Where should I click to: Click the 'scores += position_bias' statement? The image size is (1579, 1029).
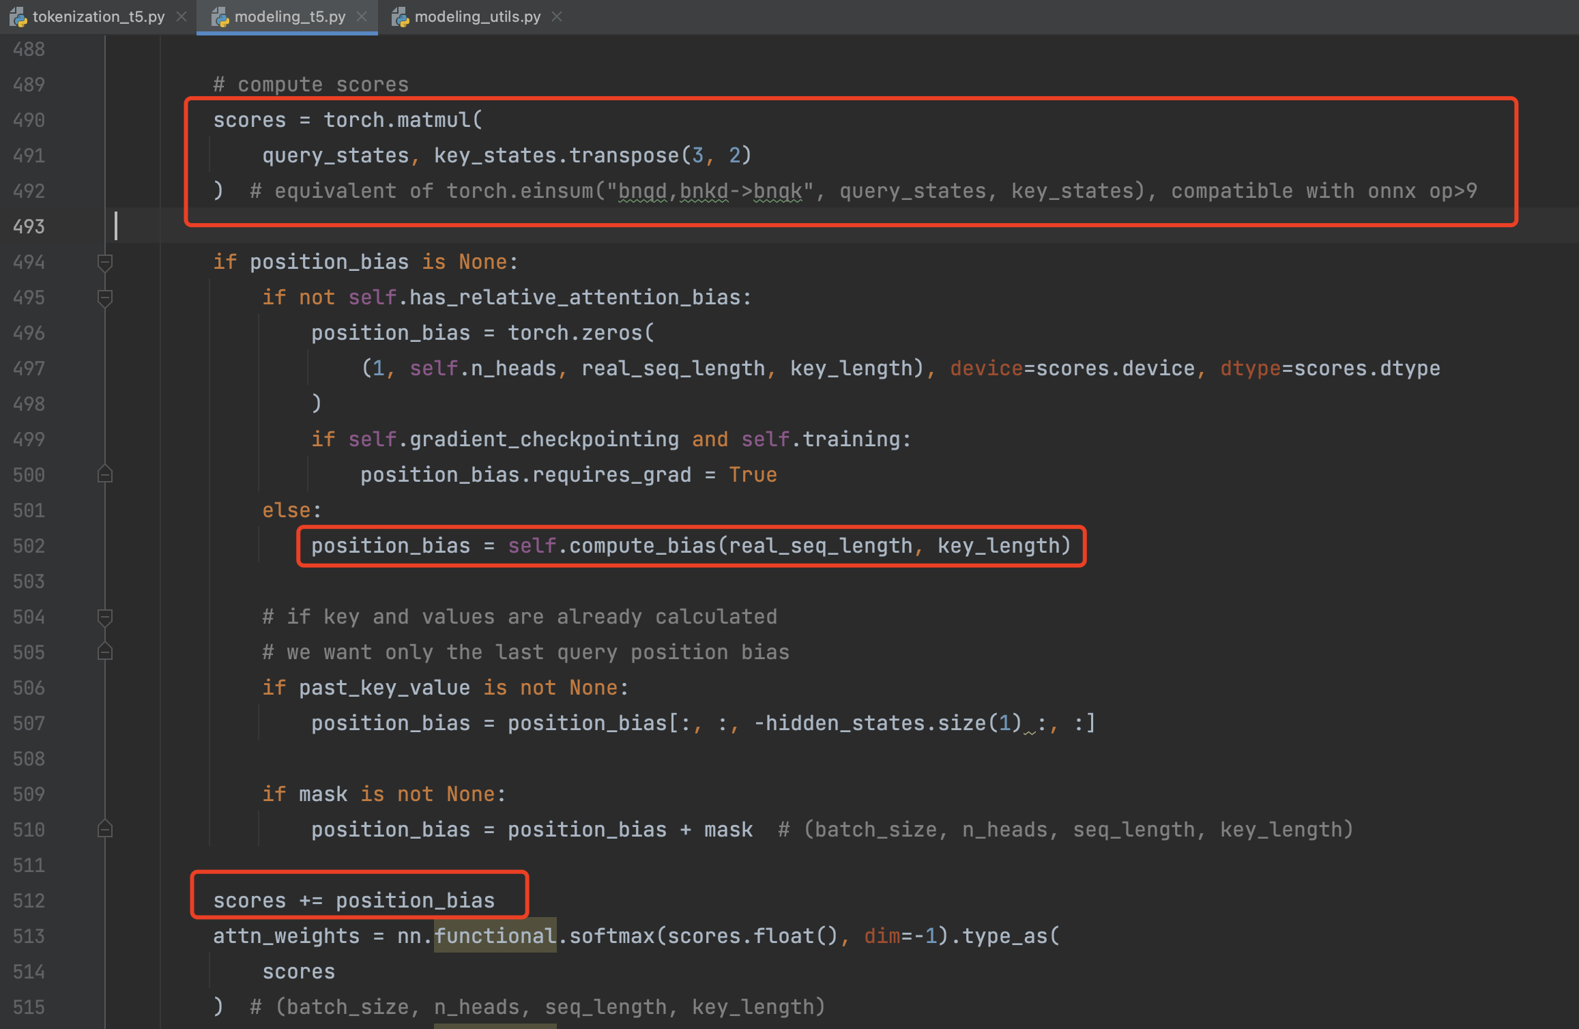coord(353,901)
